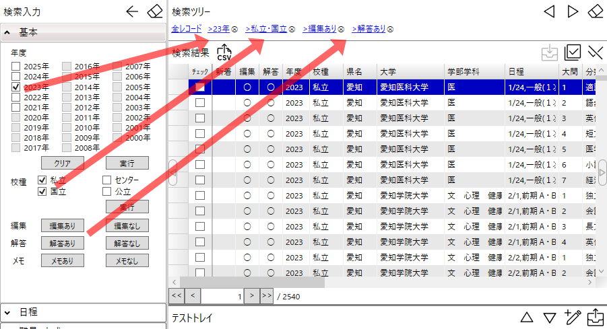
Task: Click the 年度 column header
Action: tap(296, 72)
